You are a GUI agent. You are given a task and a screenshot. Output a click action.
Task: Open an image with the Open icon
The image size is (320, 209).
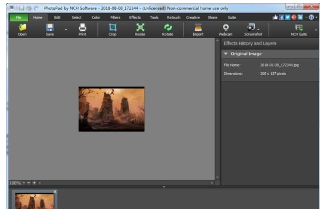point(22,29)
